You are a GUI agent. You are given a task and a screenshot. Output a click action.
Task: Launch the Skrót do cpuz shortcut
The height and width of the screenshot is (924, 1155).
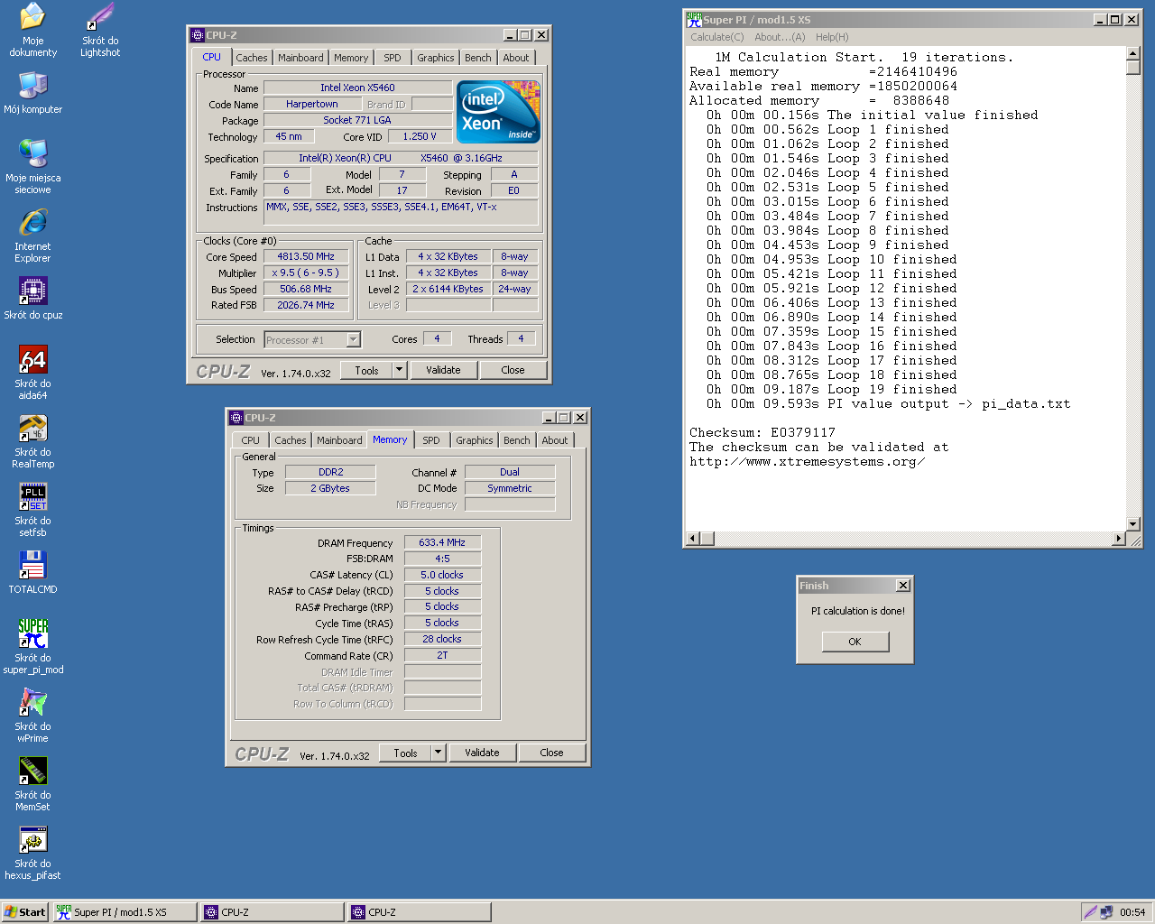tap(32, 291)
